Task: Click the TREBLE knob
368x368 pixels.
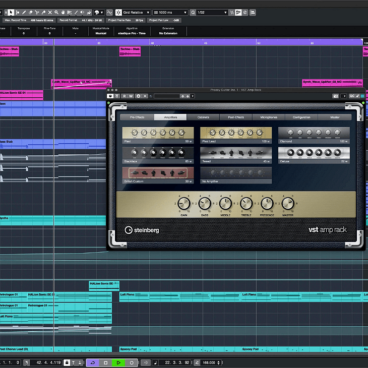Action: tap(246, 204)
